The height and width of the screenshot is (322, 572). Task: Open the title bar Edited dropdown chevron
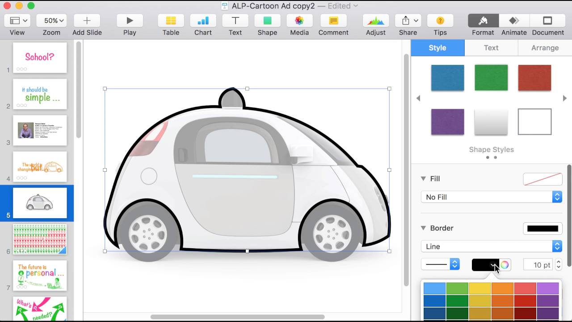click(356, 6)
